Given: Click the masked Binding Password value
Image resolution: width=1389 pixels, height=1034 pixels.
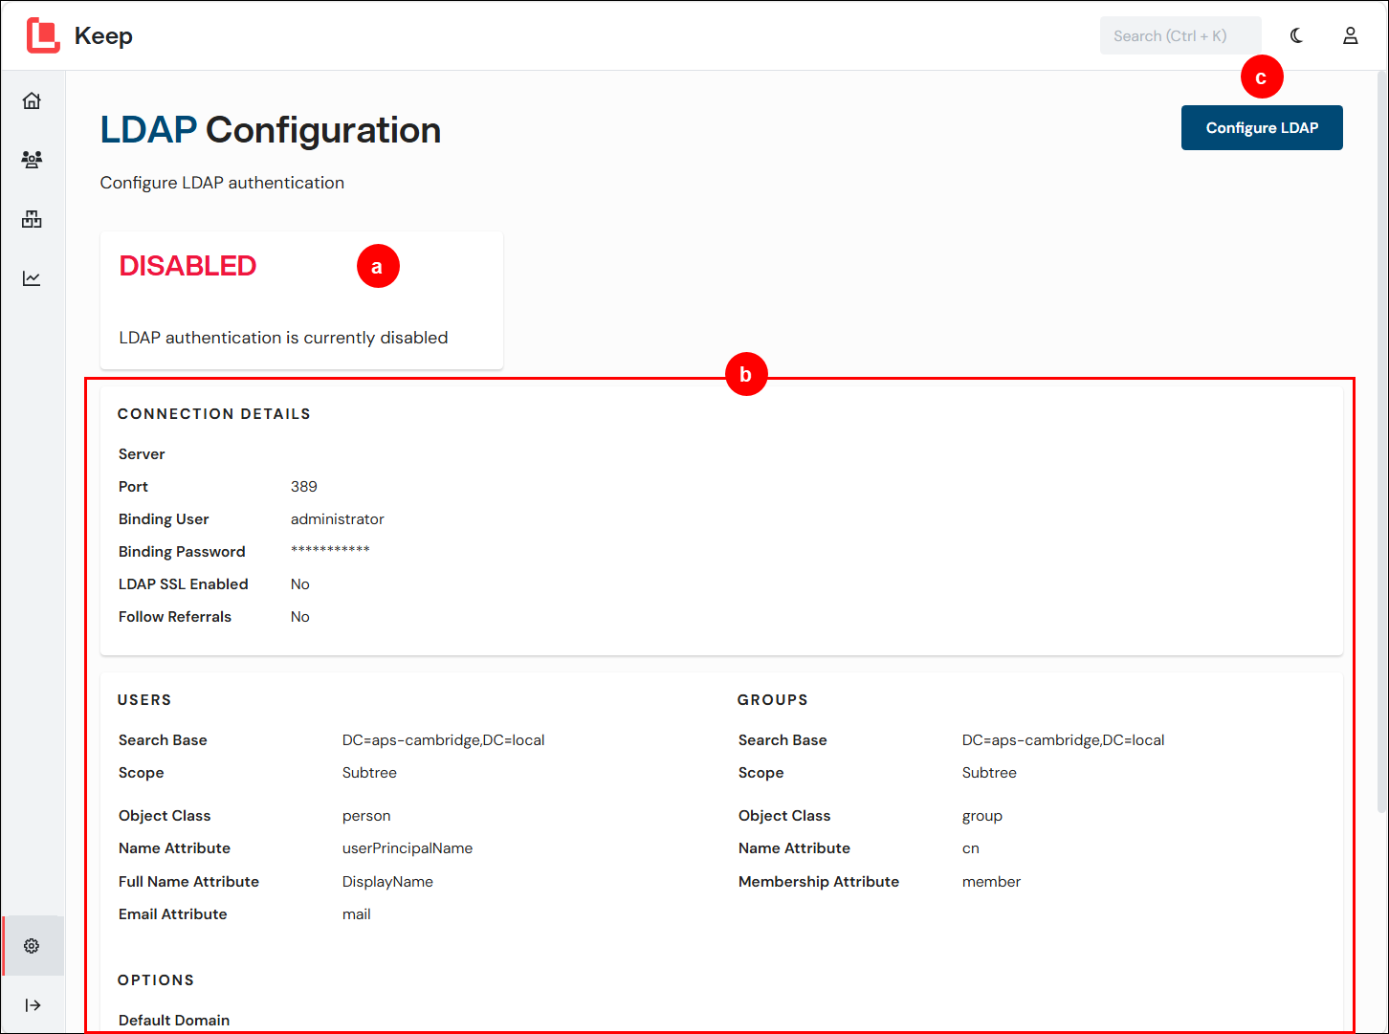Looking at the screenshot, I should pyautogui.click(x=330, y=551).
